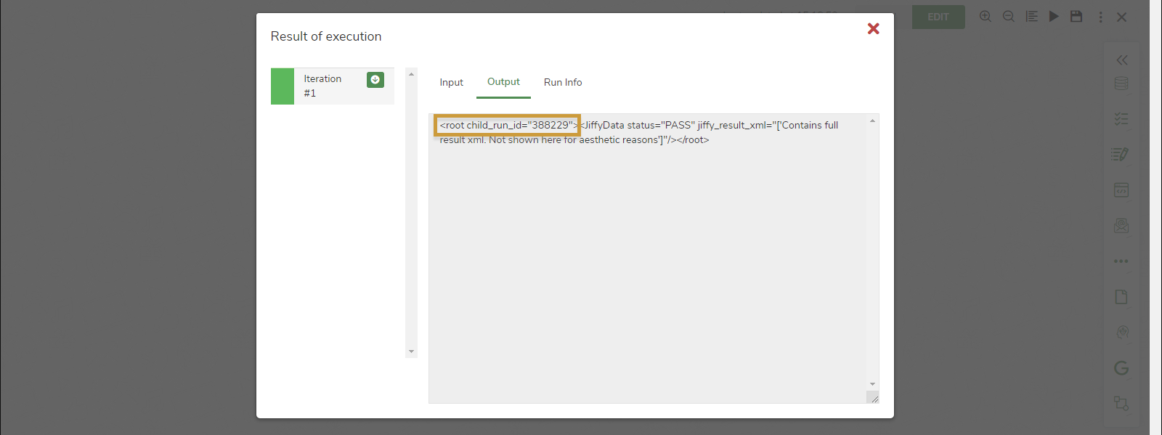This screenshot has width=1162, height=435.
Task: Click the iteration list scrollbar down arrow
Action: pos(411,351)
